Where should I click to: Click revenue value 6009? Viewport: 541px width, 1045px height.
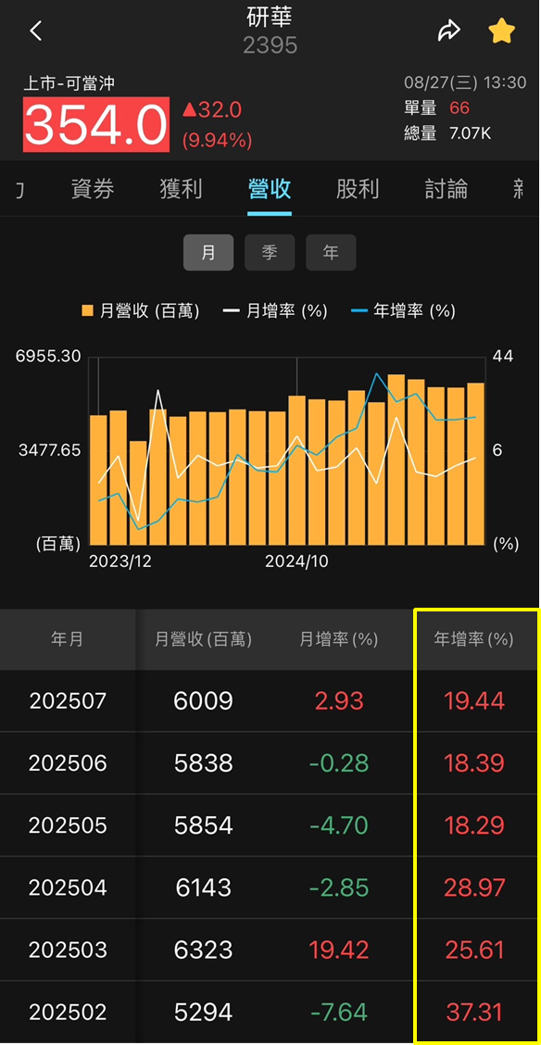pos(203,701)
